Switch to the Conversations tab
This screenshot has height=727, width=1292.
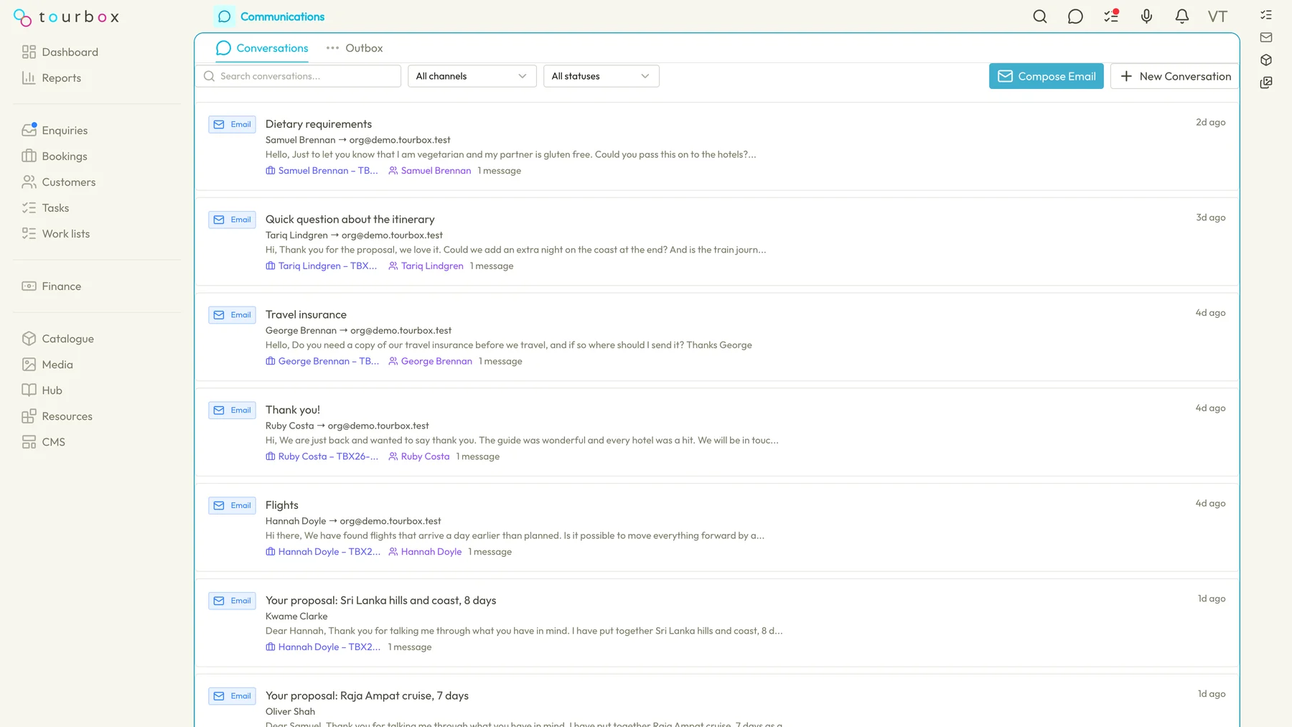(x=262, y=48)
